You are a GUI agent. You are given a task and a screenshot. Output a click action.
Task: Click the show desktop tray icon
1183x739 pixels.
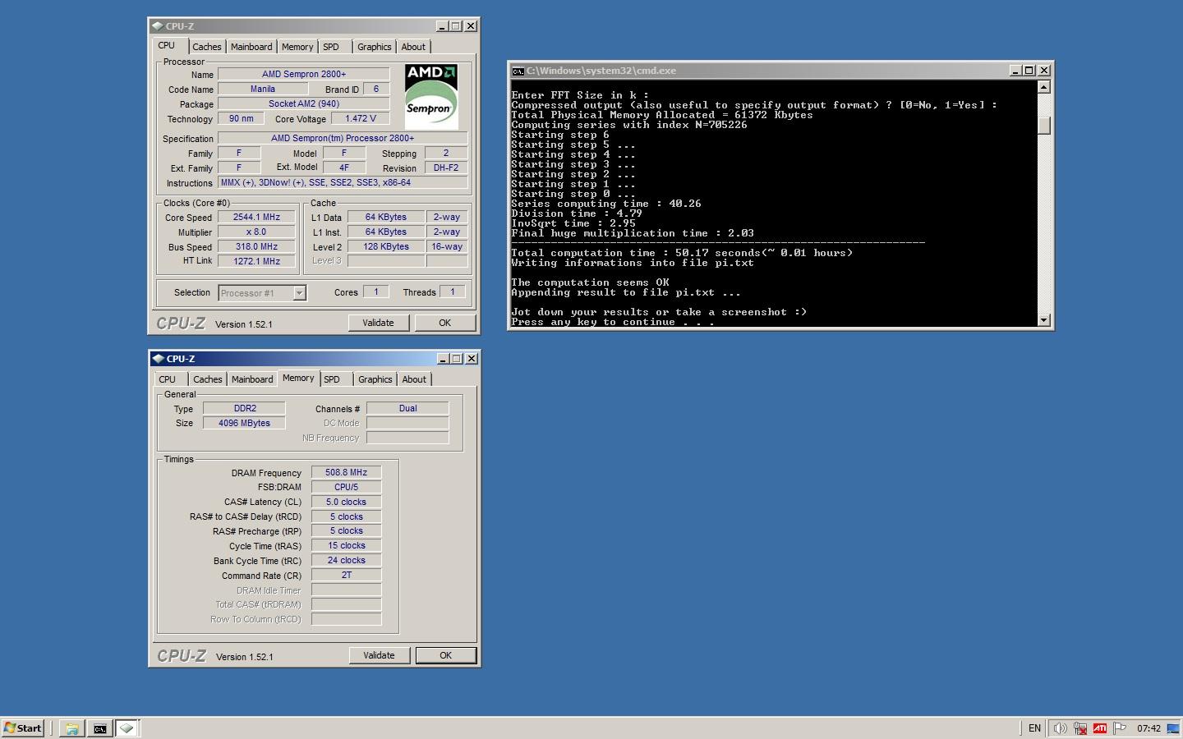[1173, 728]
